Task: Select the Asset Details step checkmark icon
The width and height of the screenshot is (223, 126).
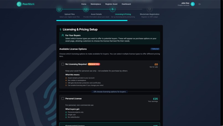Action: pyautogui.click(x=86, y=9)
